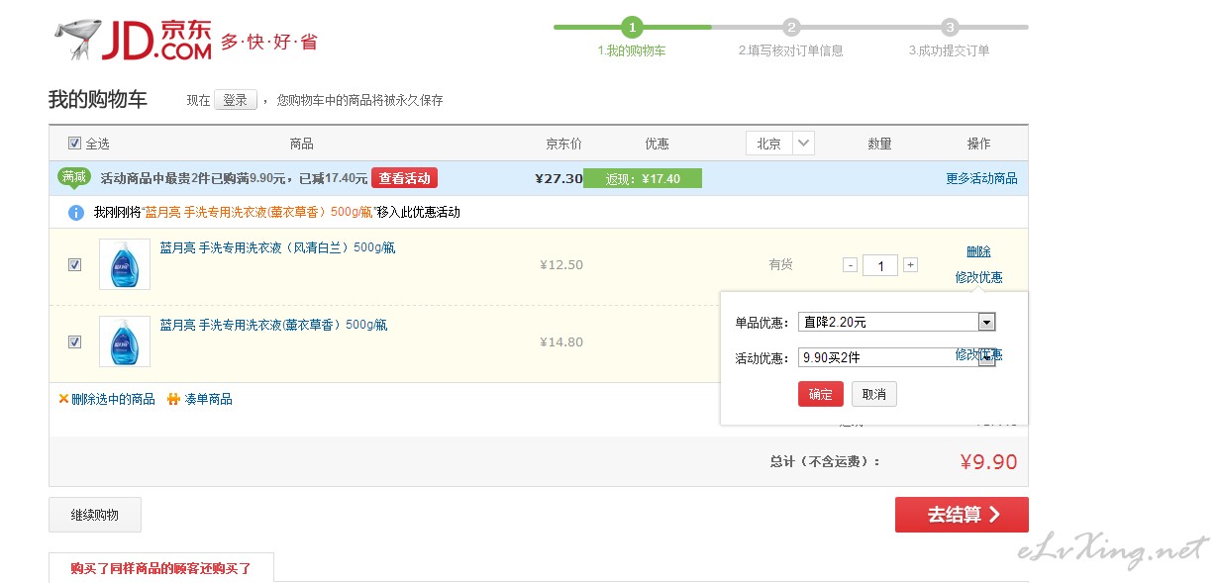Click the 凑单商品 link

point(208,399)
